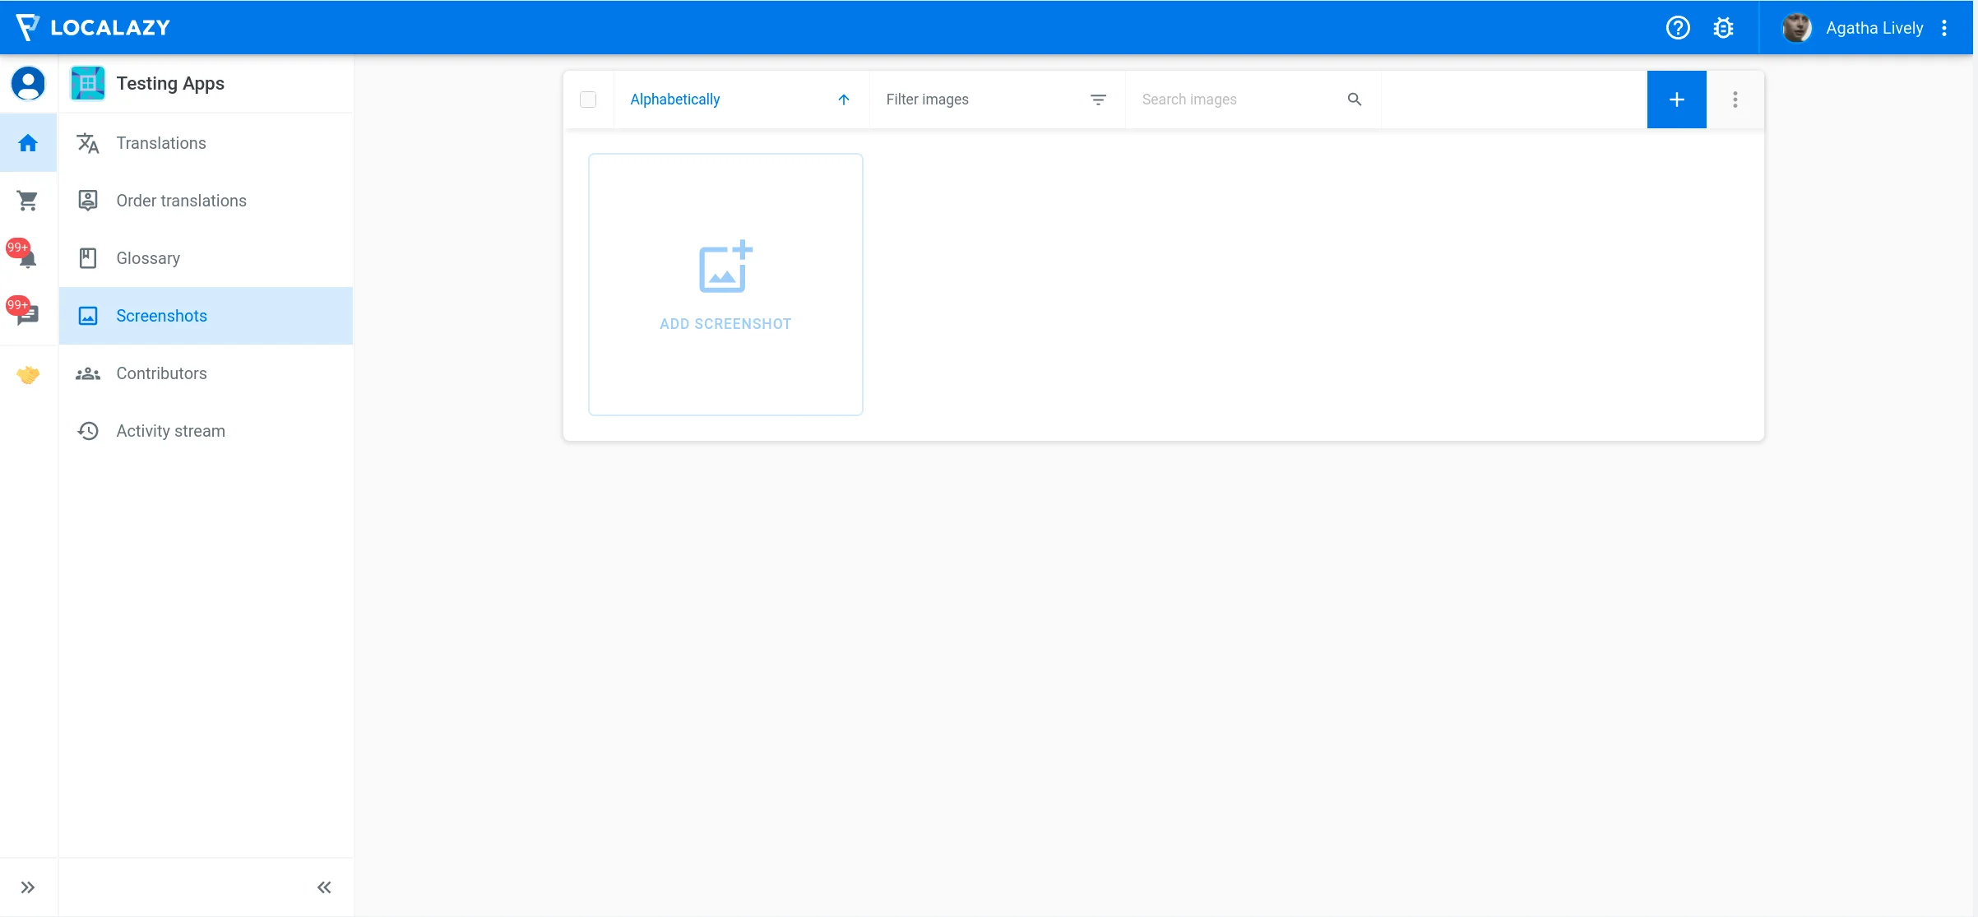Report a bug via the bug icon
Viewport: 1978px width, 917px height.
(x=1723, y=27)
